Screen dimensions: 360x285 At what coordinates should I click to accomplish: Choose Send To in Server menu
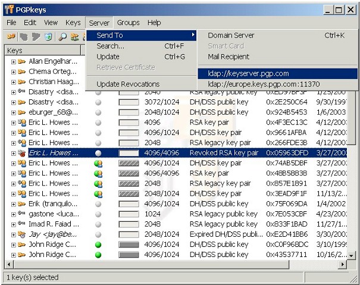tap(142, 35)
